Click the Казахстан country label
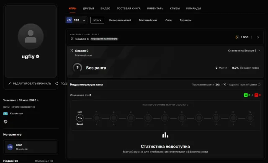 click(16, 114)
